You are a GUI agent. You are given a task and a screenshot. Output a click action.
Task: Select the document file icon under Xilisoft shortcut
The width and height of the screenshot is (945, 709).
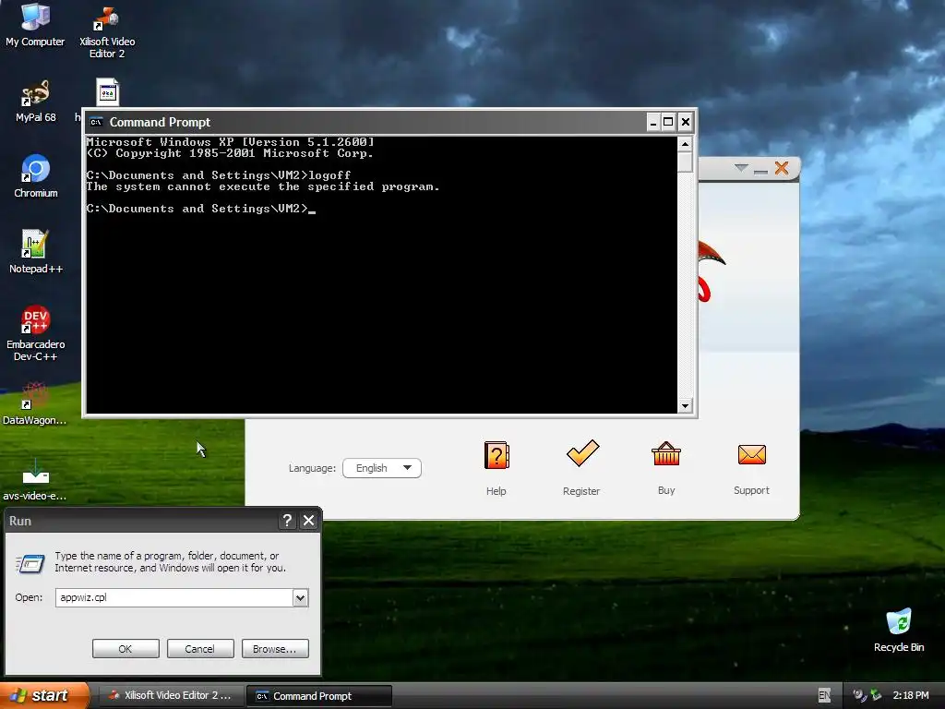point(107,92)
